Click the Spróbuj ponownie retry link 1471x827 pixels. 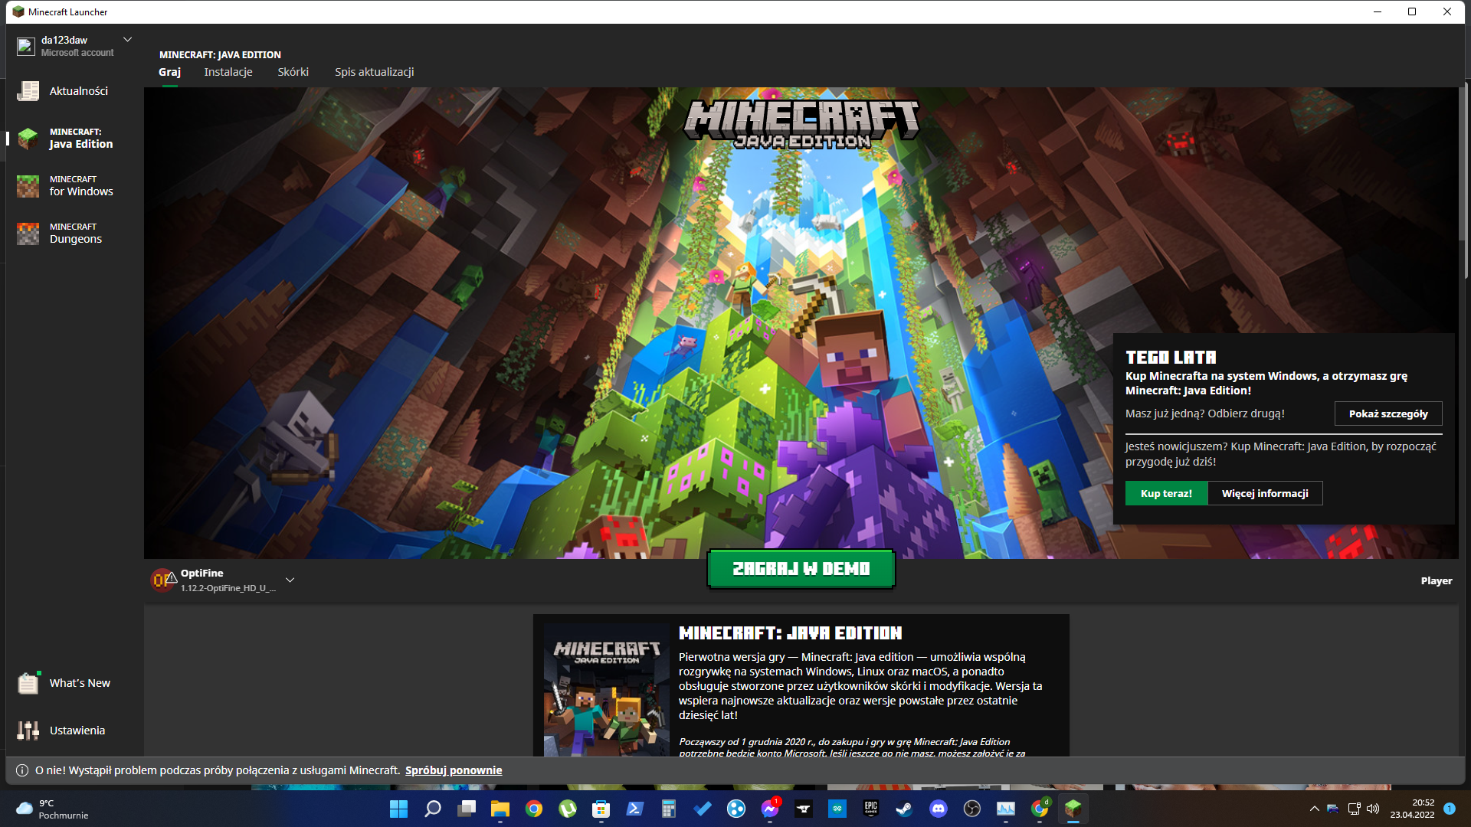pyautogui.click(x=454, y=770)
